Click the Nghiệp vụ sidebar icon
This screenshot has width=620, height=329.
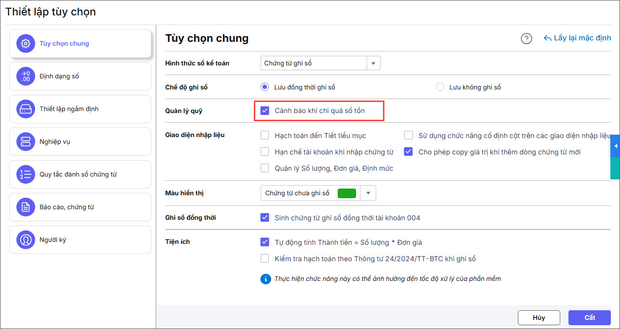click(x=26, y=142)
